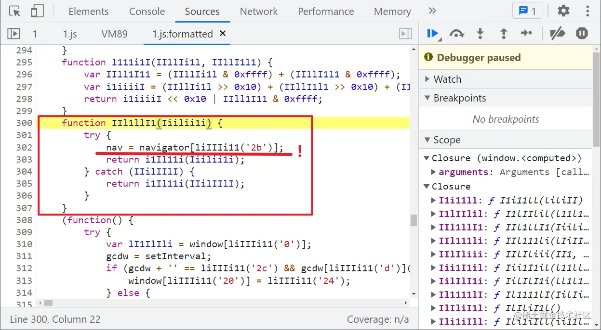Close the 1.js:formatted file tab

click(x=223, y=34)
